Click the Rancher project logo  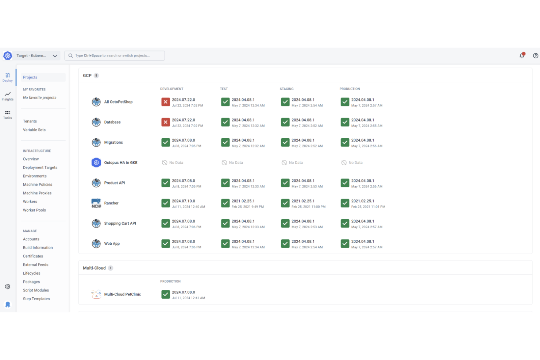pos(96,203)
